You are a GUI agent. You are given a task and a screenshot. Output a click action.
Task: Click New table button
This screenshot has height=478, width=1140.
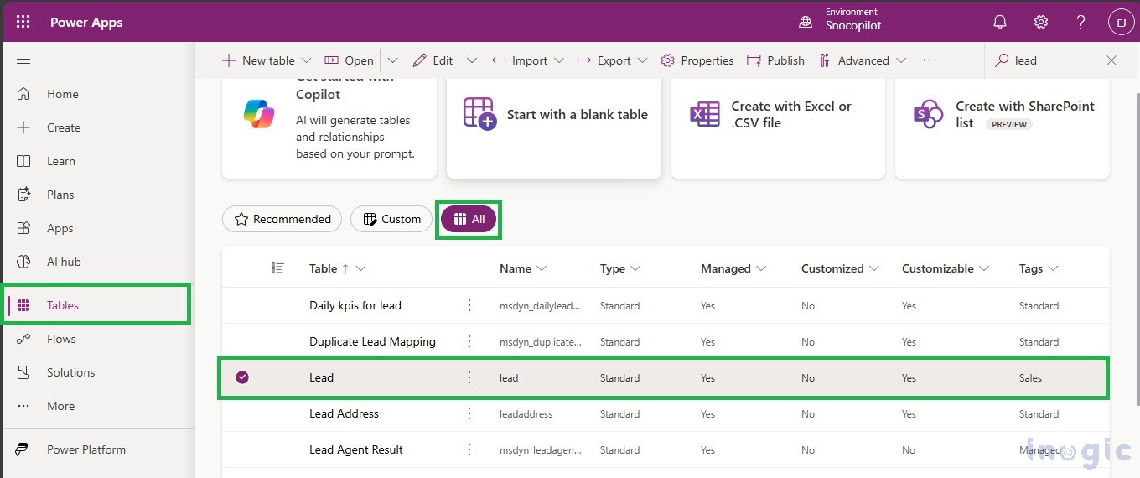tap(258, 60)
